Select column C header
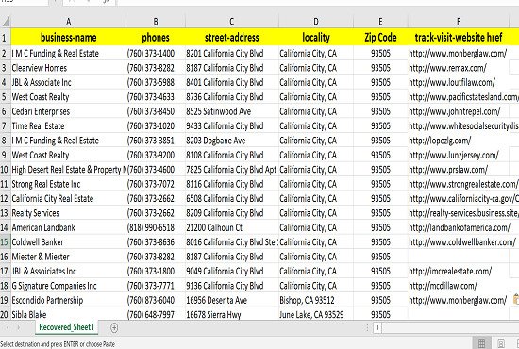The height and width of the screenshot is (349, 519). [x=232, y=22]
